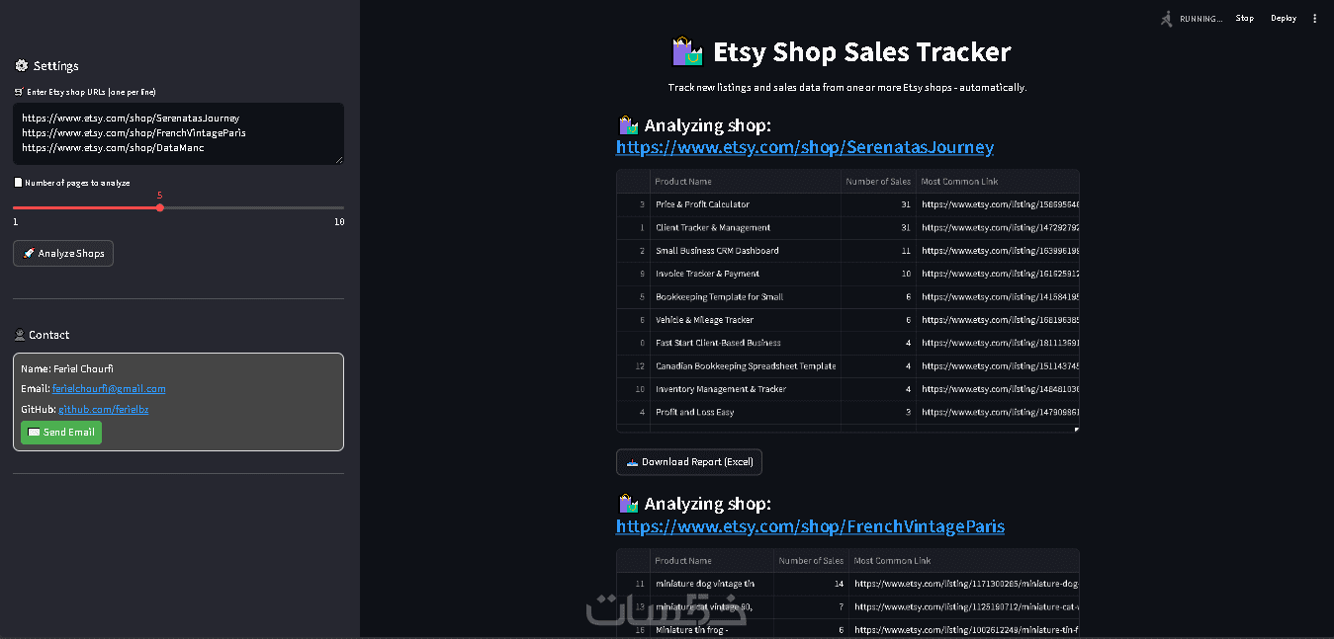Click the Name: Feriel Chourfi text
1334x639 pixels.
(67, 368)
